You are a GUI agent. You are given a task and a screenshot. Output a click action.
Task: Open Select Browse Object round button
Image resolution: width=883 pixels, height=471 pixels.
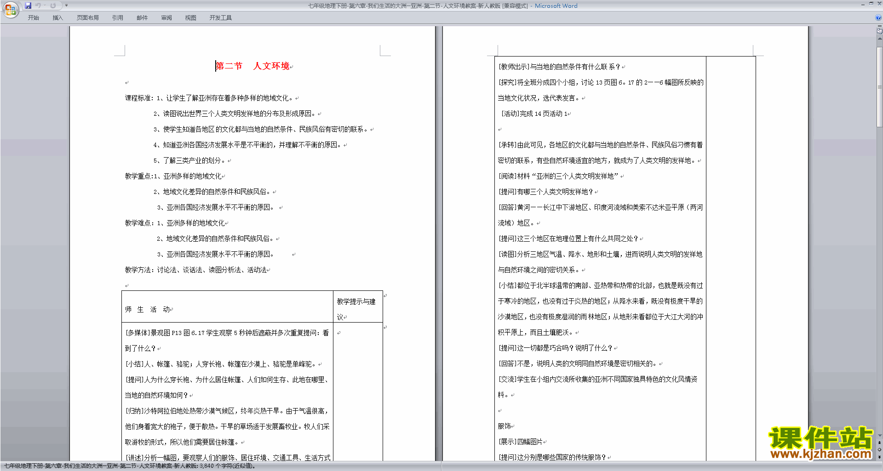click(879, 450)
